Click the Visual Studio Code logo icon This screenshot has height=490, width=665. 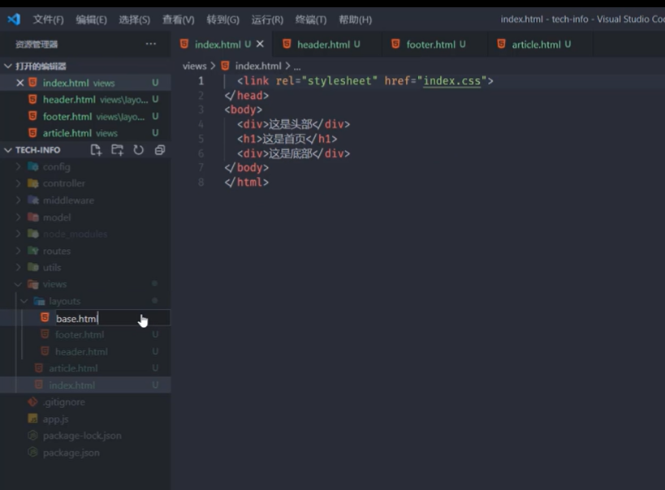click(14, 19)
